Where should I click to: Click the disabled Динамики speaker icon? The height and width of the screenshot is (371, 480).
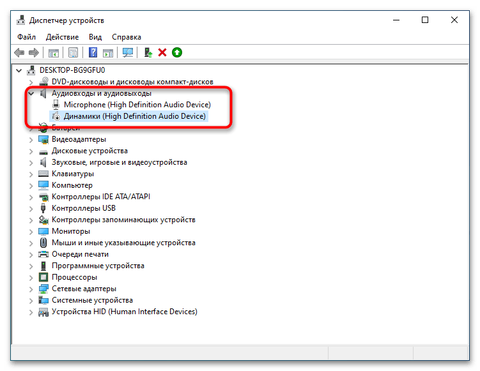pos(56,116)
